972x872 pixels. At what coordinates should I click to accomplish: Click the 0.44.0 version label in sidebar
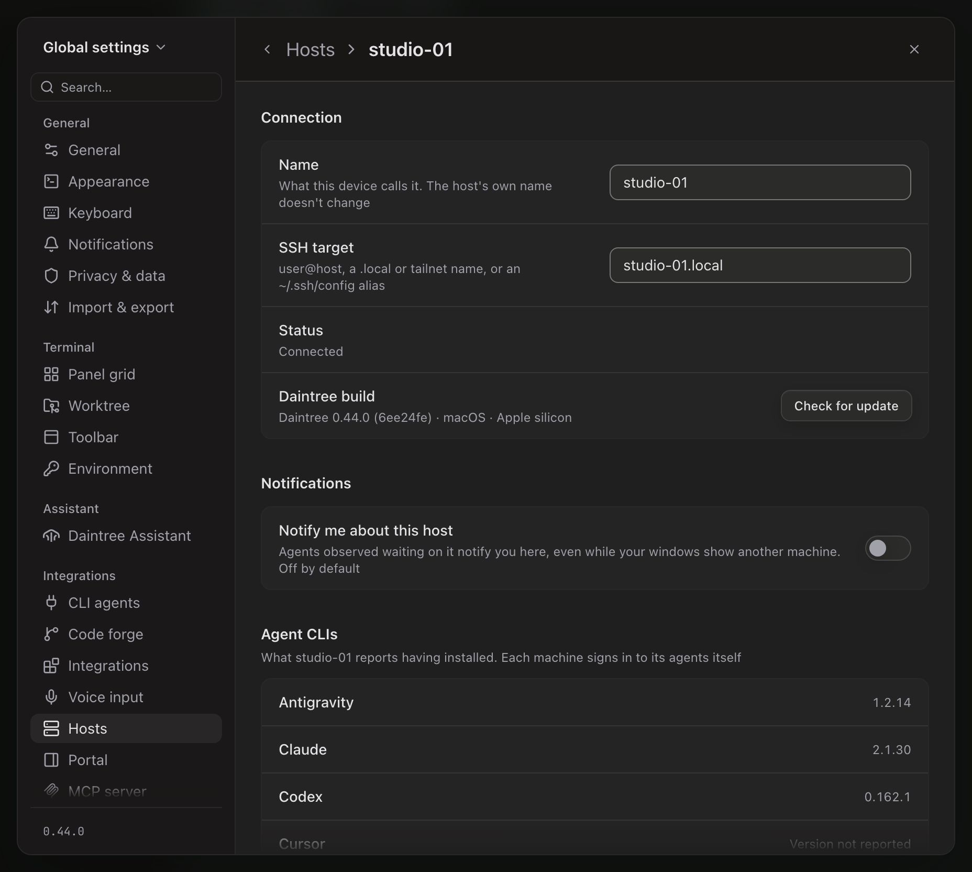[63, 831]
